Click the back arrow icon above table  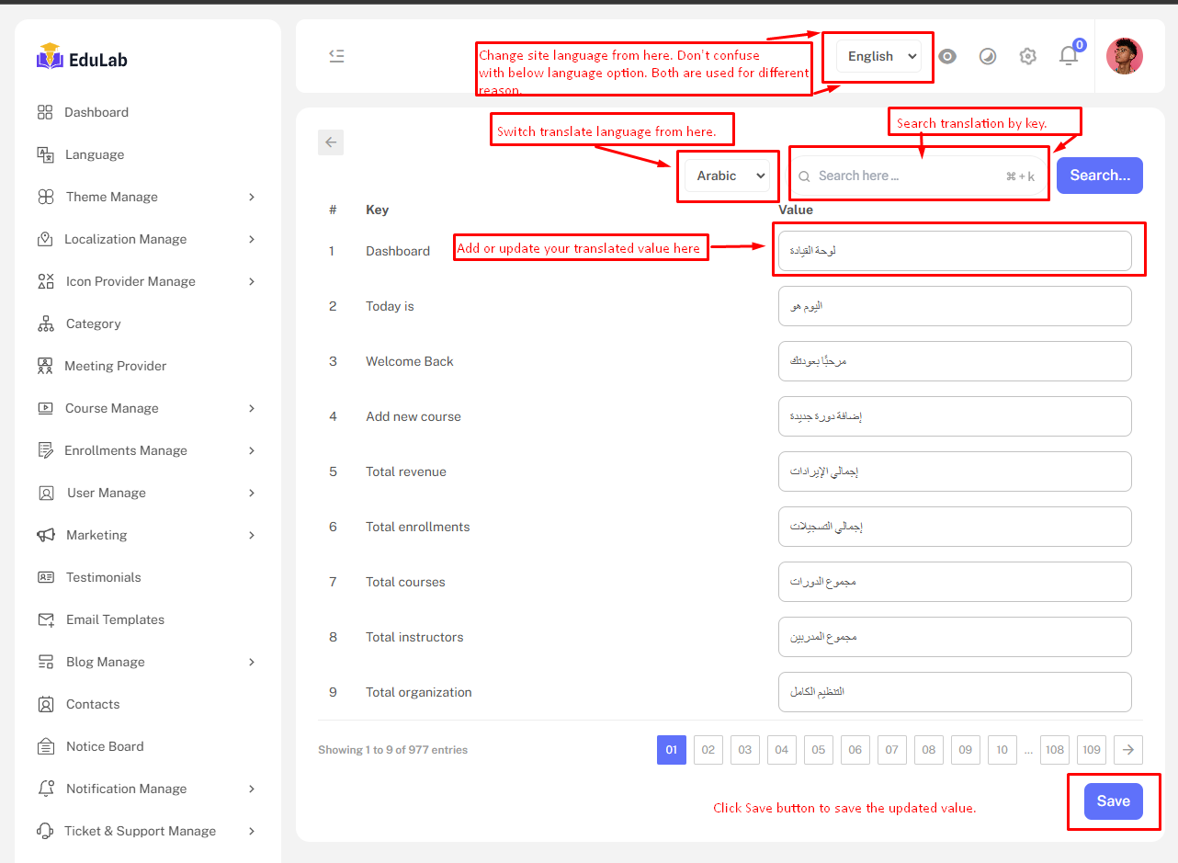pos(331,142)
